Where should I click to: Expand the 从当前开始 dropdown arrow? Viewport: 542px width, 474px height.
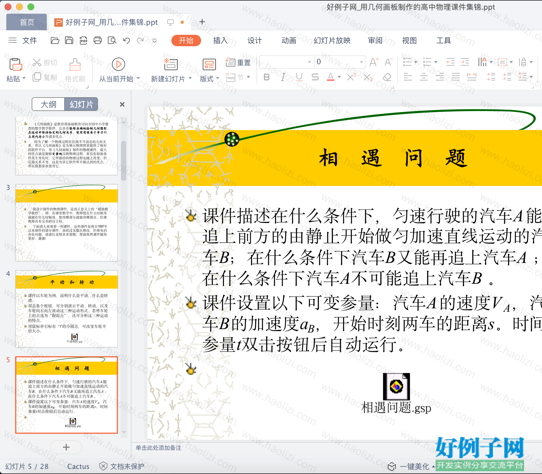tap(138, 78)
